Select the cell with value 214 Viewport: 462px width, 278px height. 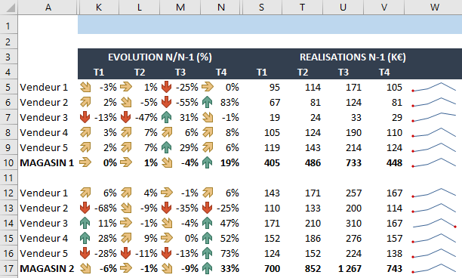click(343, 148)
